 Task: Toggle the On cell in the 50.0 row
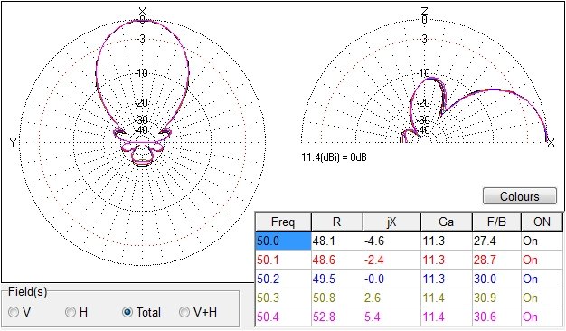[542, 241]
